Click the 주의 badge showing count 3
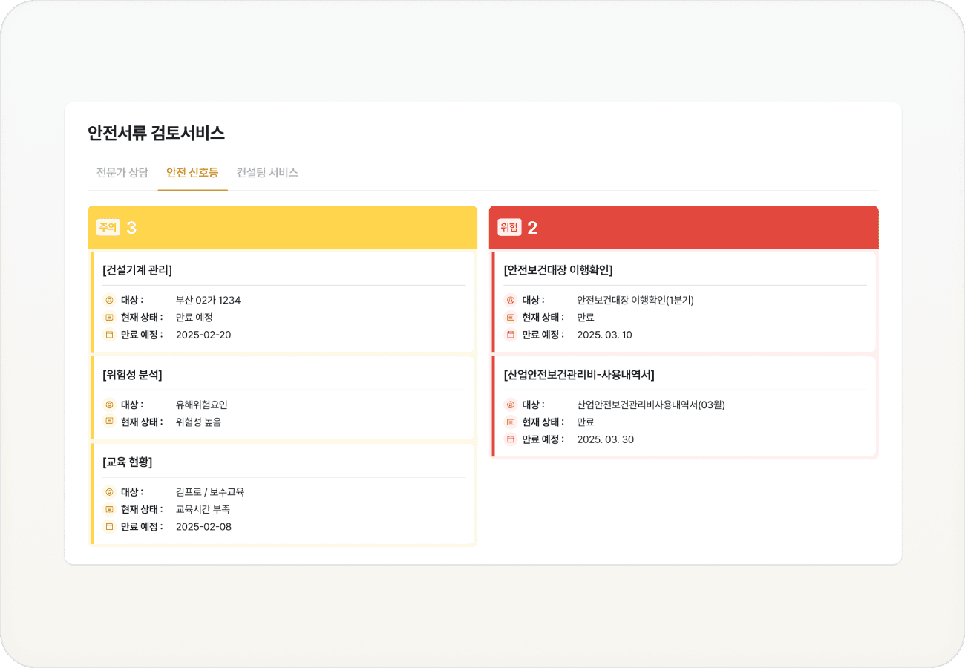Image resolution: width=965 pixels, height=668 pixels. [108, 226]
